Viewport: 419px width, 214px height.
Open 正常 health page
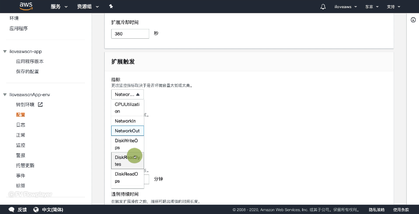(20, 135)
